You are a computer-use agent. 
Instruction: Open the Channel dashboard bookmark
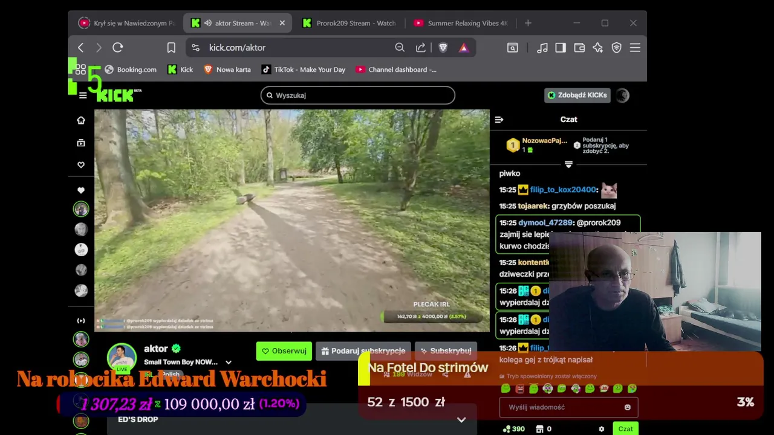click(396, 69)
